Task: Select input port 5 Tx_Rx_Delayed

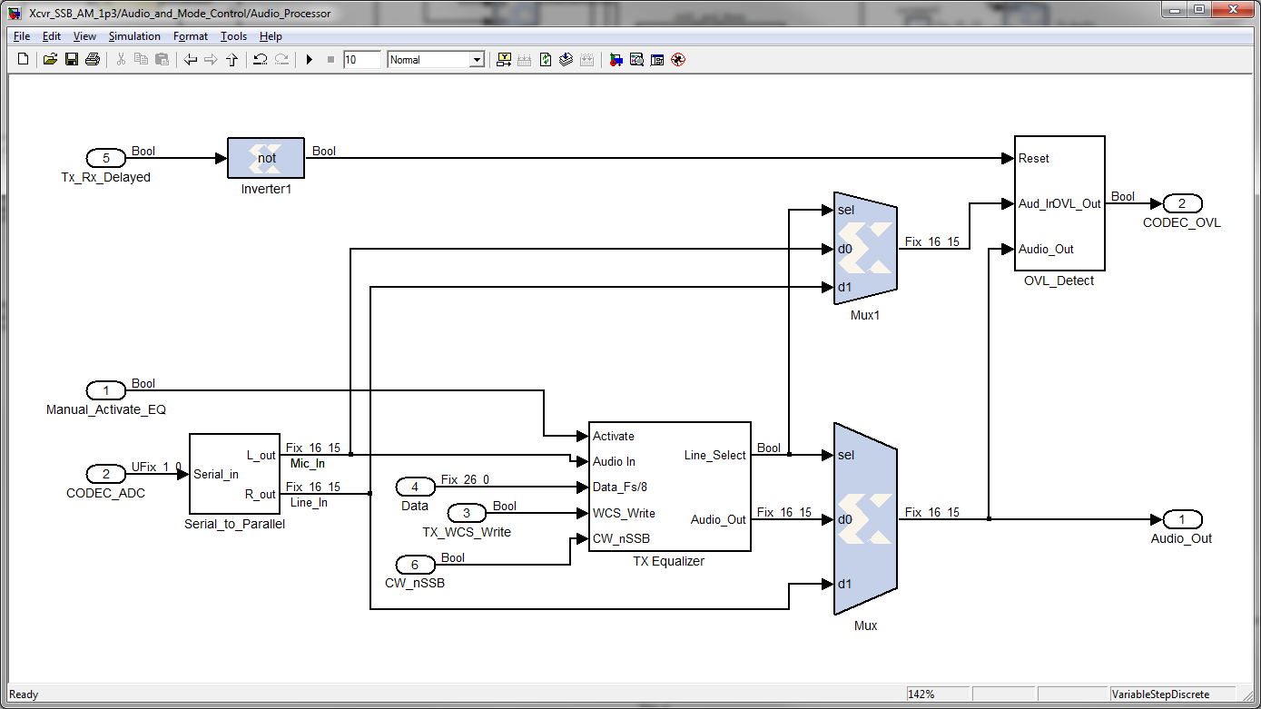Action: click(106, 158)
